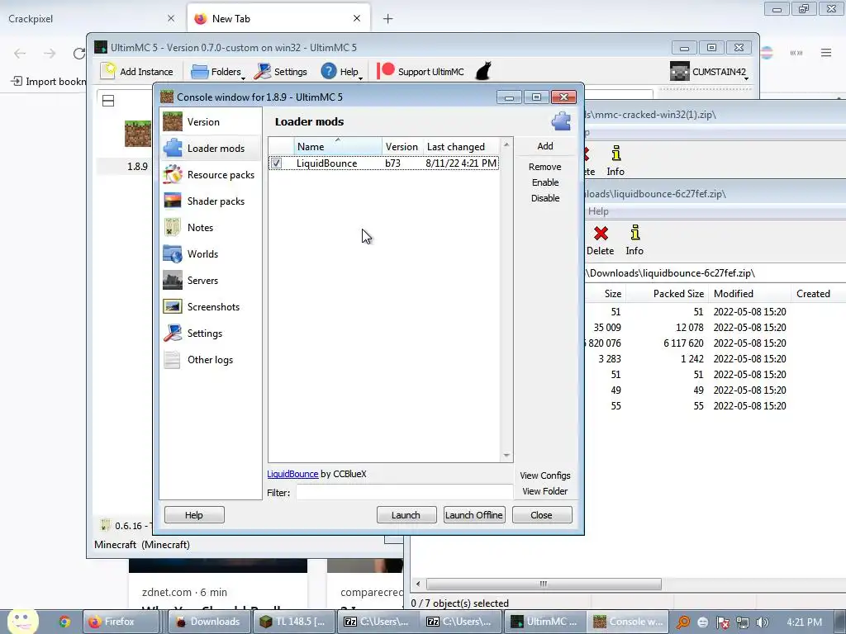This screenshot has height=634, width=846.
Task: Select the LiquidBounce row in the list
Action: point(383,163)
